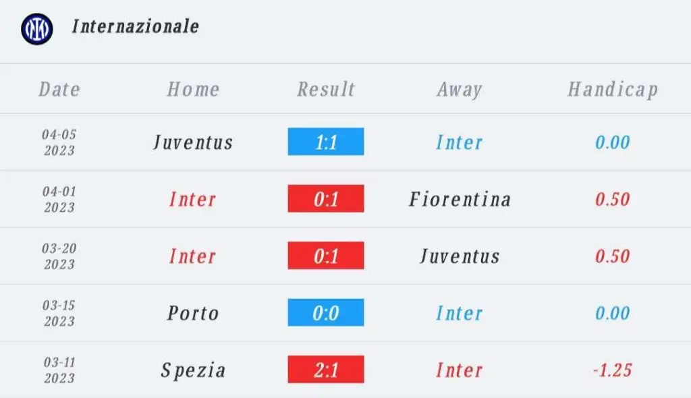Open the Internazionale team title
Image resolution: width=691 pixels, height=398 pixels.
point(135,26)
